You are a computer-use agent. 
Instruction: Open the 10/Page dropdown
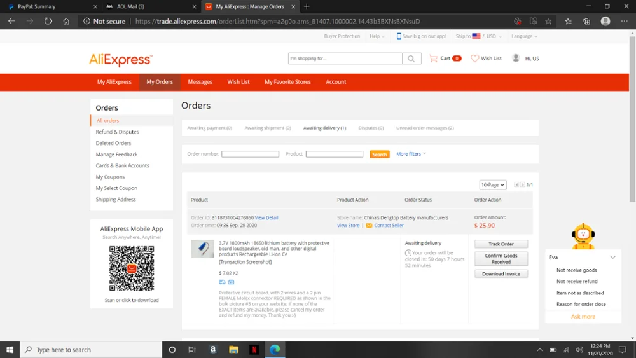tap(493, 185)
